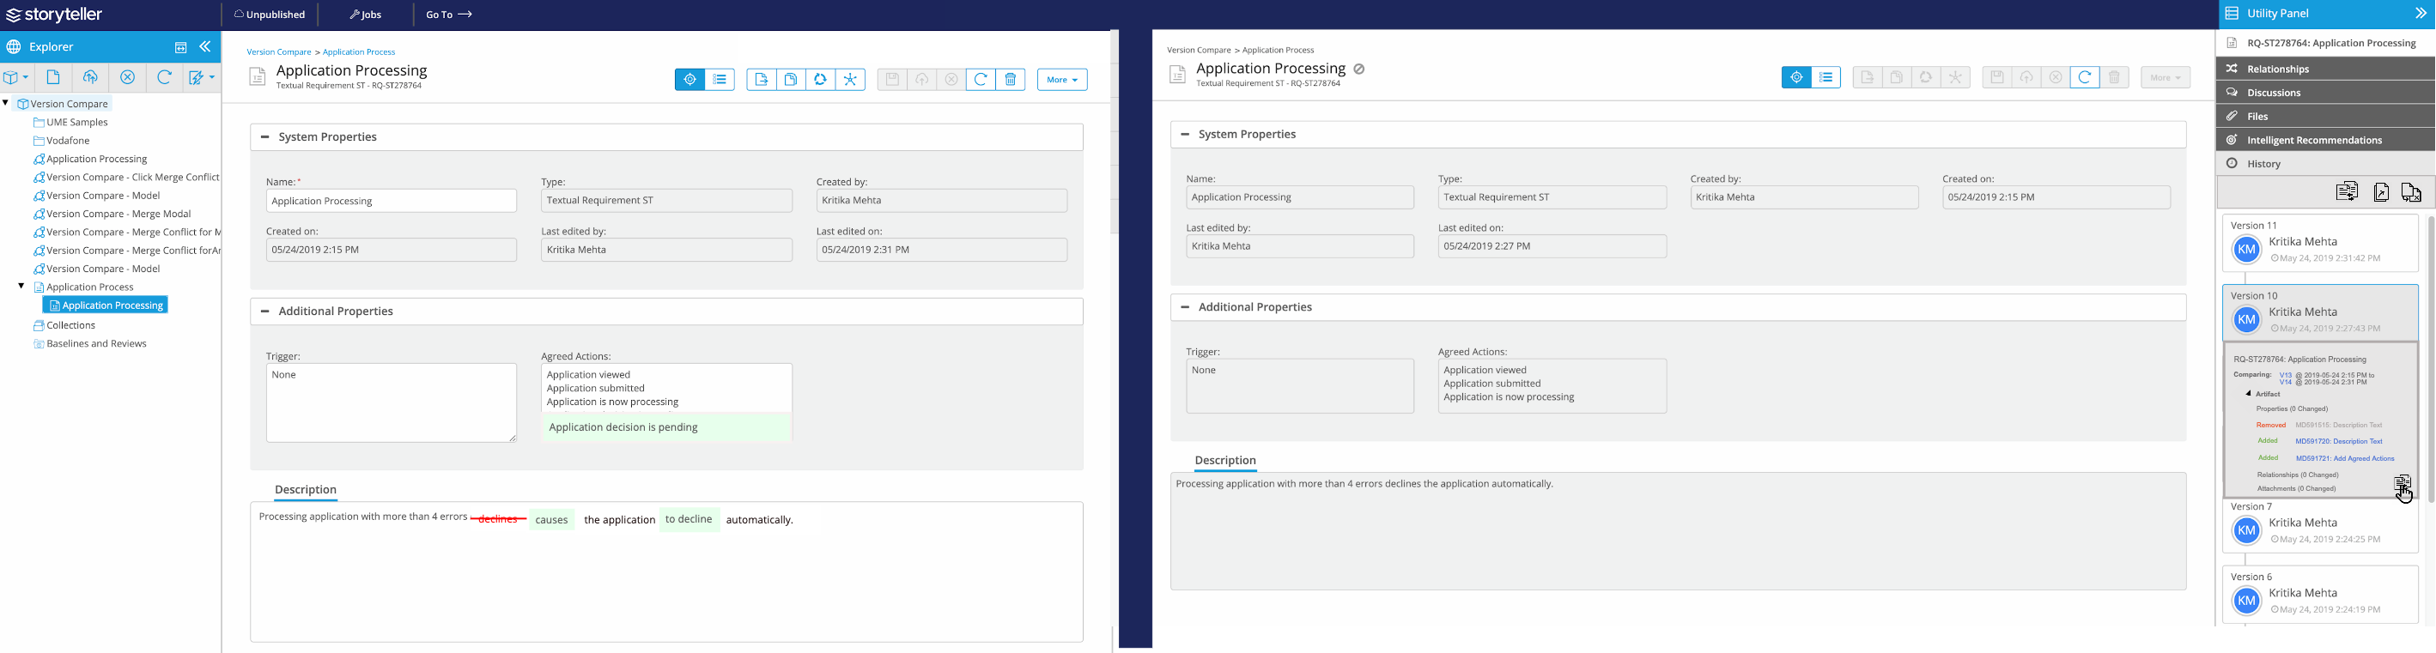Click the new artifact page icon in Explorer
2436x653 pixels.
[x=54, y=77]
